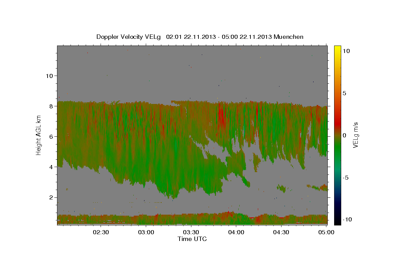Click the height axis label 2

click(51, 197)
